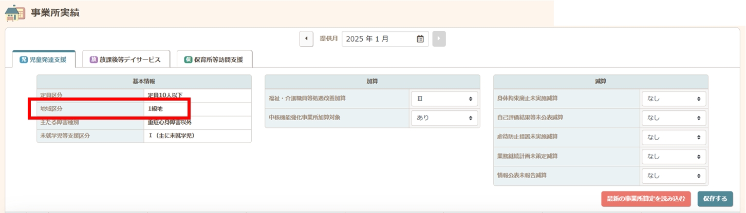Click the 放 badge icon on second tab
746x213 pixels.
pos(94,60)
